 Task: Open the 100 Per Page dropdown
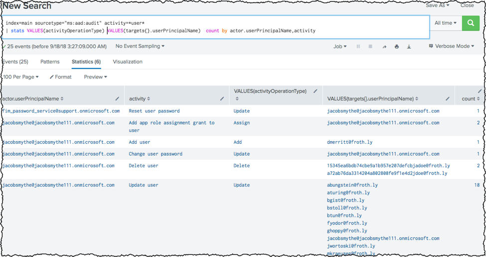click(x=20, y=77)
